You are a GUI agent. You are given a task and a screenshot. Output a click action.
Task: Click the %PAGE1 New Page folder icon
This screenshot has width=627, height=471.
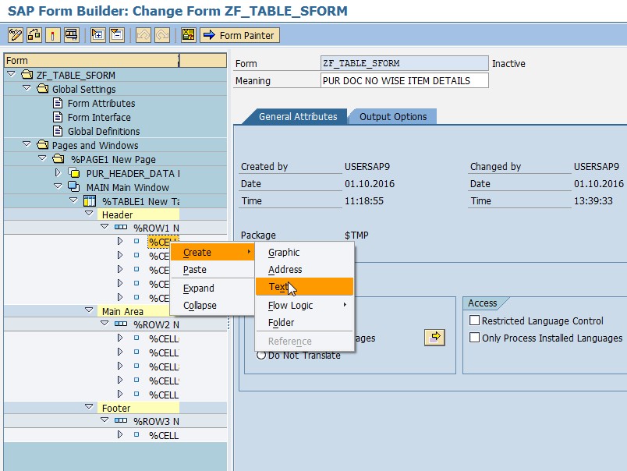58,159
